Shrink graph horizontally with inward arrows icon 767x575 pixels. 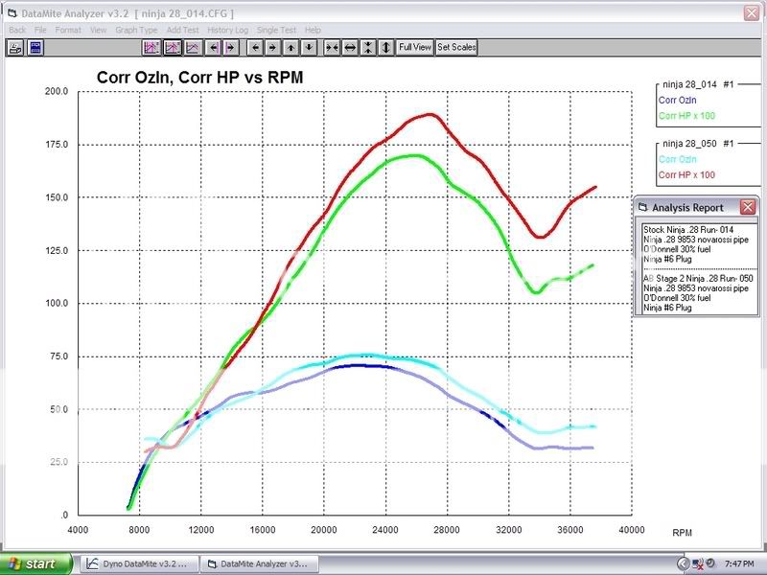[332, 46]
